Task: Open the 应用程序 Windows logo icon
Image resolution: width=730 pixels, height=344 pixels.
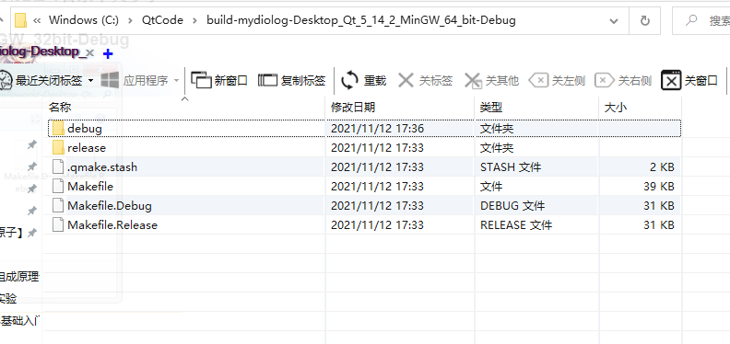Action: pos(110,80)
